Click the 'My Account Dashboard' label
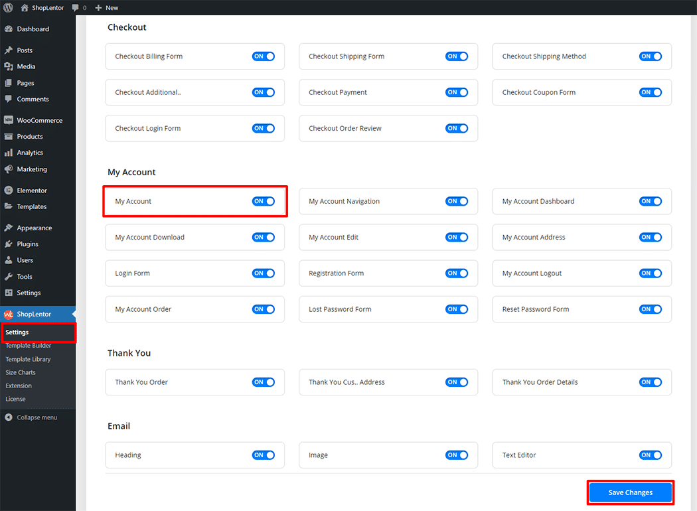 pyautogui.click(x=538, y=201)
